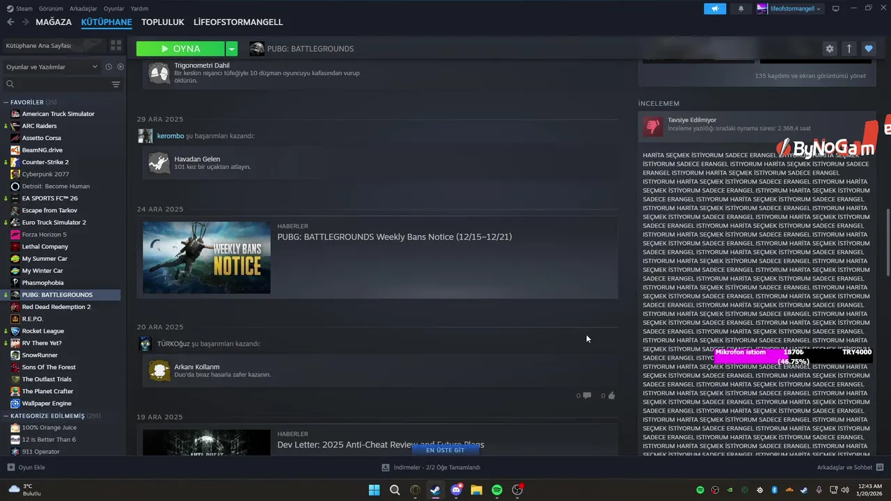
Task: Select Detroit: Become Human icon
Action: 15,186
